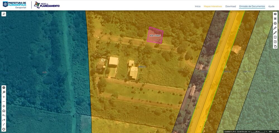Open the Mapas Interativos menu
Viewport: 279px width, 133px height.
pyautogui.click(x=213, y=6)
